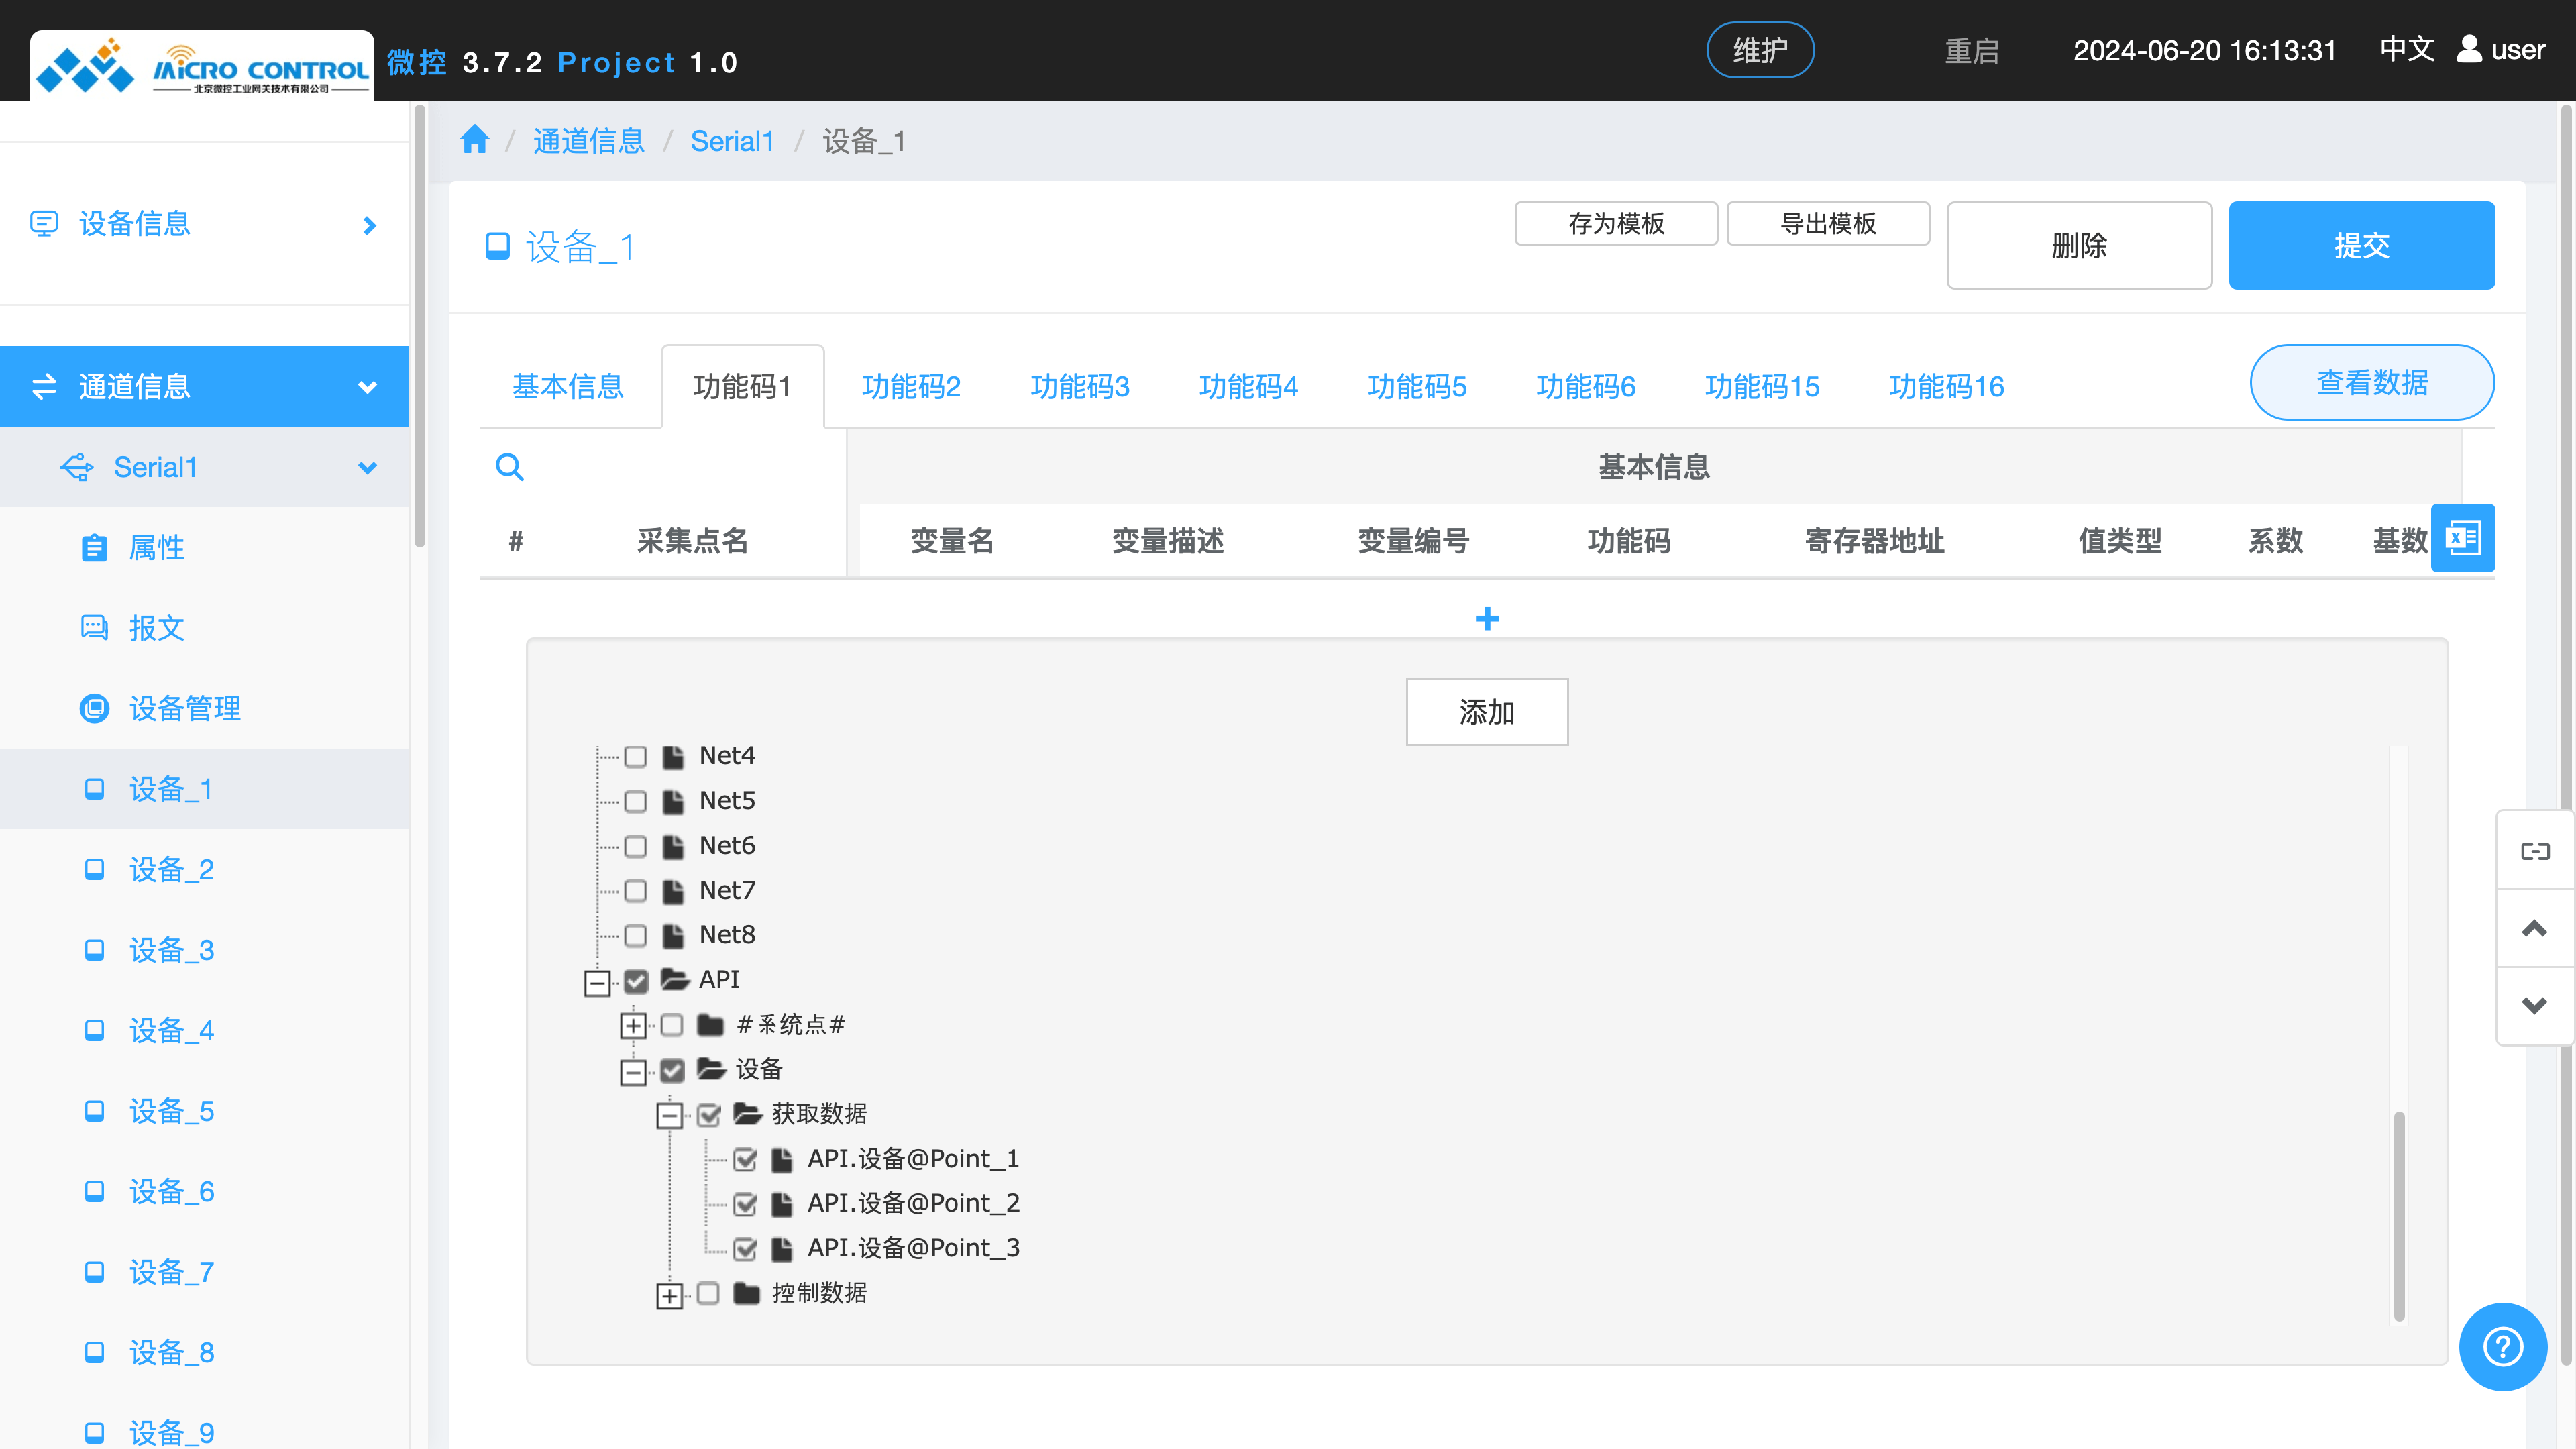This screenshot has height=1449, width=2576.
Task: Check the 控制数据 folder checkbox
Action: click(708, 1294)
